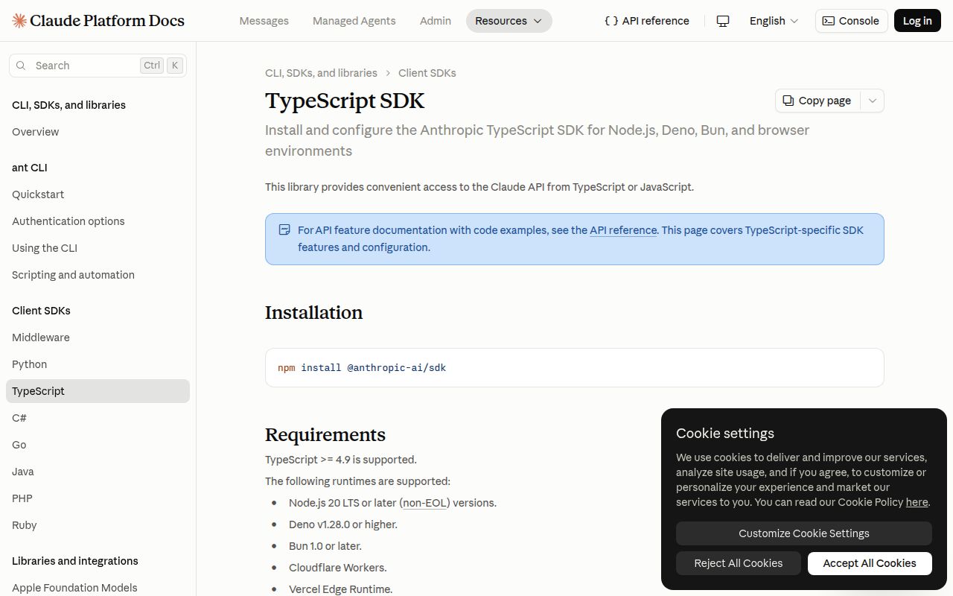Click the npm install code block
This screenshot has height=596, width=953.
[x=575, y=367]
